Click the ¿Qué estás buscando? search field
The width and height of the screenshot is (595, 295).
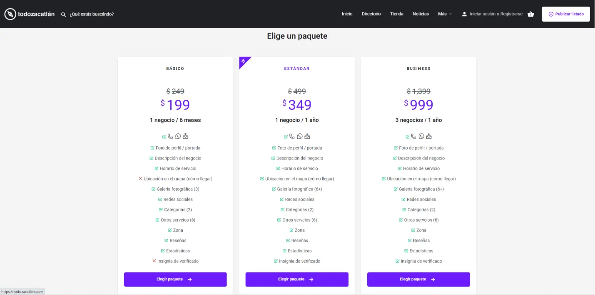[92, 14]
